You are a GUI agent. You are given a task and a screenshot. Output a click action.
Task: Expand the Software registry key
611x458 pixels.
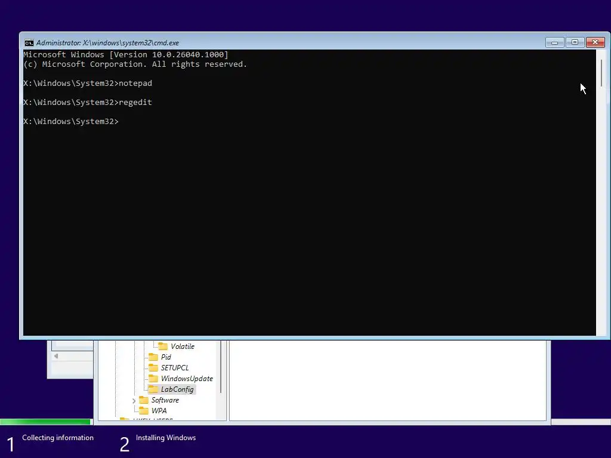coord(134,400)
